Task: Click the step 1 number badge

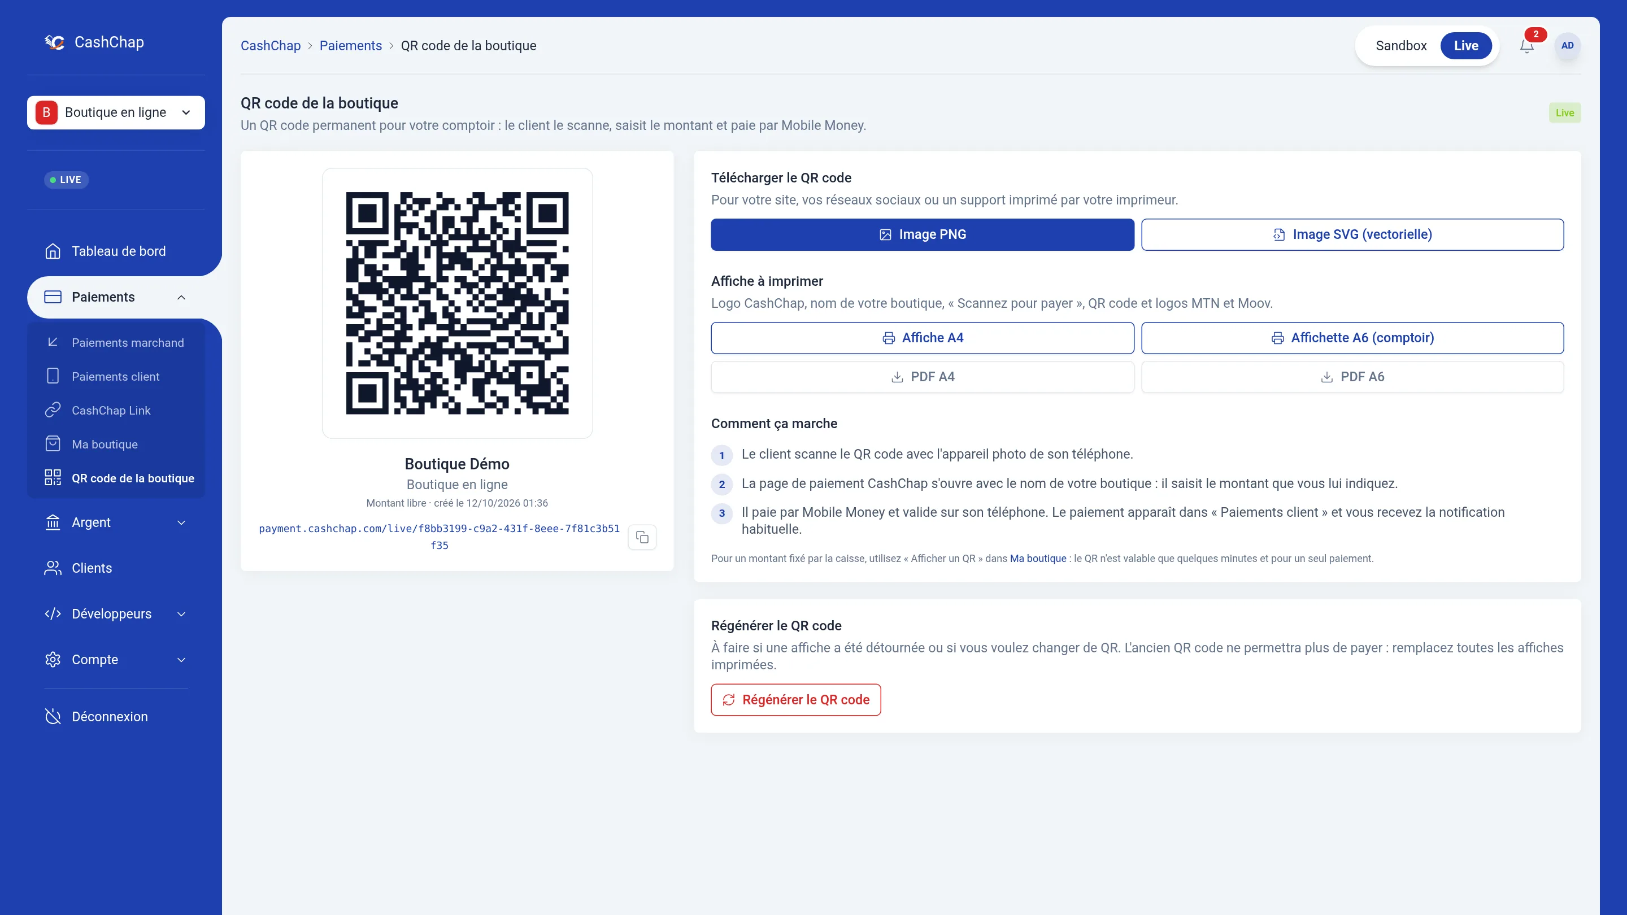Action: (x=722, y=455)
